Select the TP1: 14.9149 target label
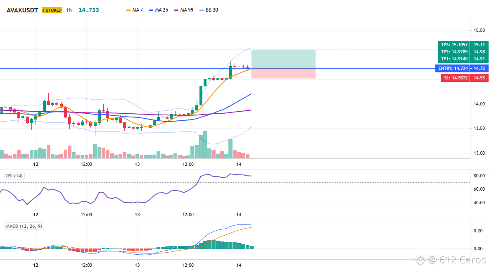The width and height of the screenshot is (489, 270). 454,59
